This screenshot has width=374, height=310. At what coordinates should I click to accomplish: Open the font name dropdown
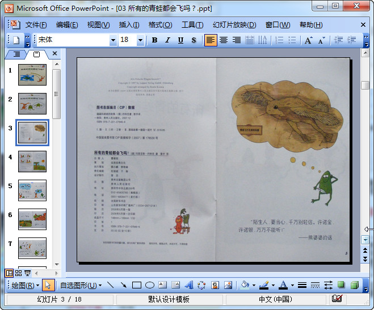pyautogui.click(x=113, y=40)
